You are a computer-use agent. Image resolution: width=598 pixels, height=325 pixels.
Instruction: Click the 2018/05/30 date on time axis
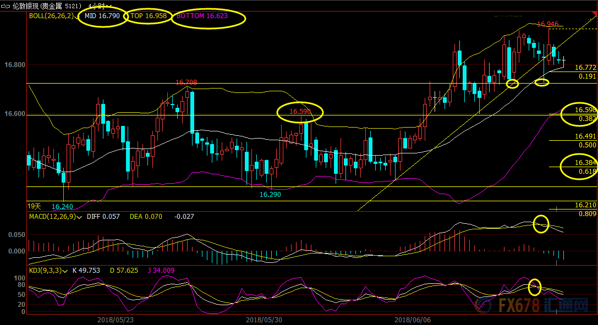[264, 320]
